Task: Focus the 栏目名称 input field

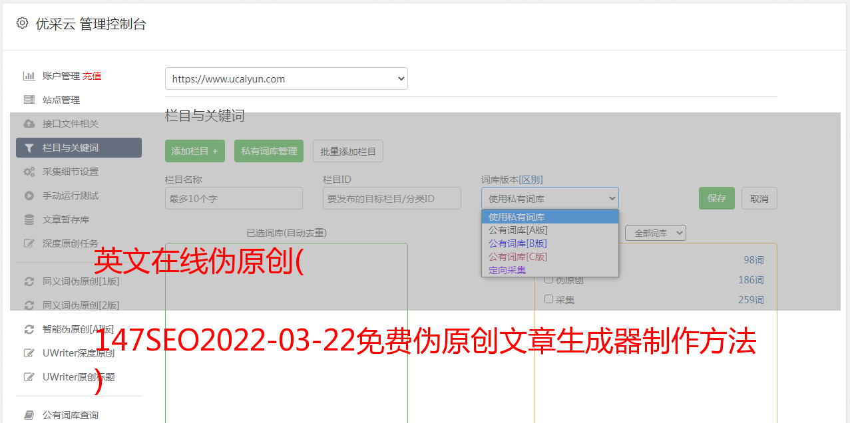Action: [234, 198]
